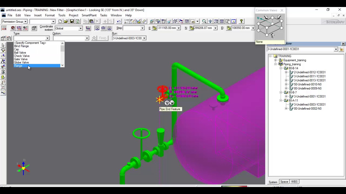This screenshot has height=194, width=346.
Task: Select the Route Pipe tool
Action: tap(3, 50)
